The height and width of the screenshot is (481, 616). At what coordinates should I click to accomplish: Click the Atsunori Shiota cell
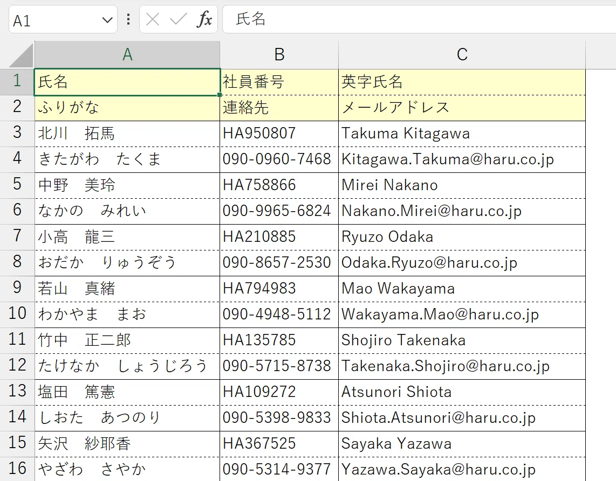click(462, 393)
